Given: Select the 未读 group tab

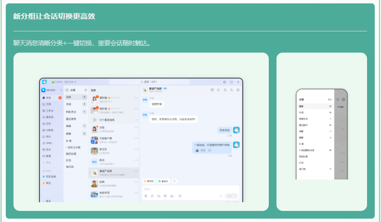Looking at the screenshot, I should click(x=69, y=104).
